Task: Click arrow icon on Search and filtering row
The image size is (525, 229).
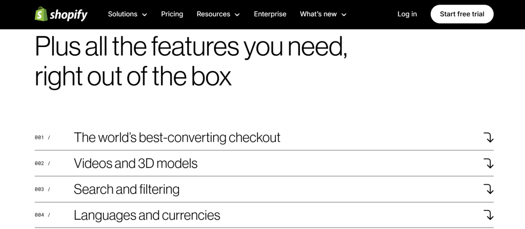Action: click(x=488, y=189)
